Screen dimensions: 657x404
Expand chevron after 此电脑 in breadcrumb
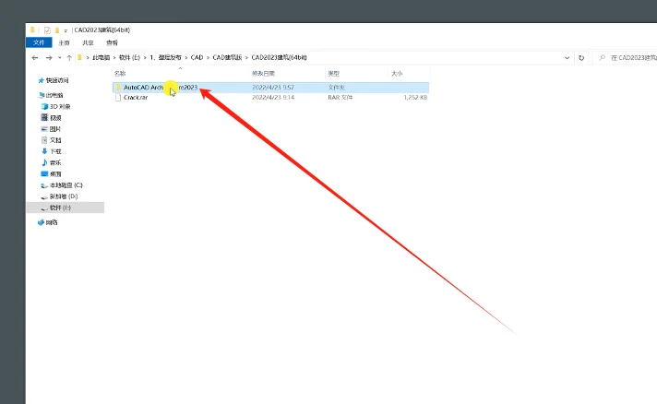[114, 57]
